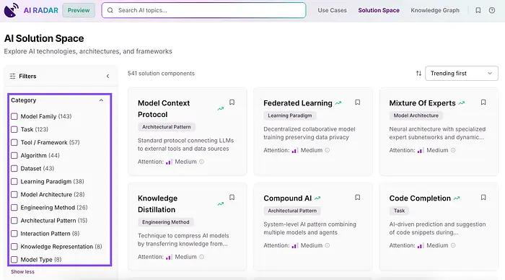Click attention info icon on Federated Learning
505x280 pixels.
[x=328, y=150]
